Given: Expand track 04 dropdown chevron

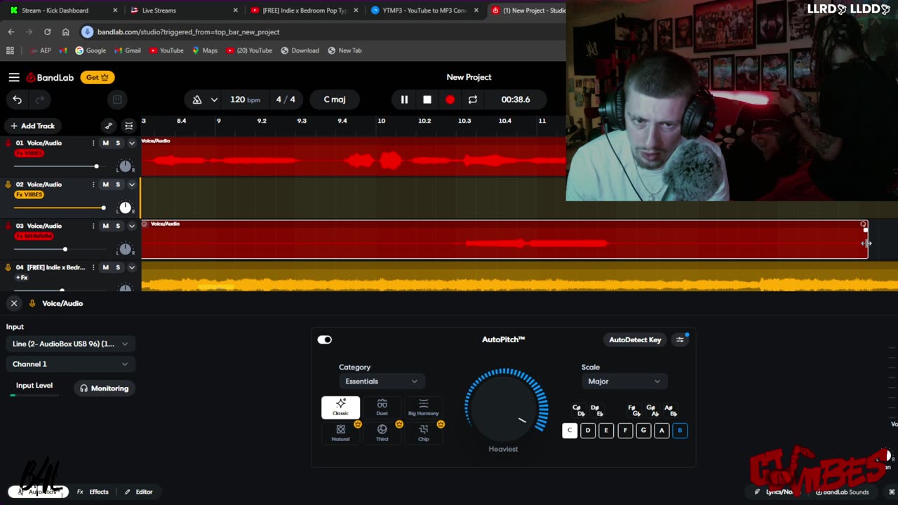Looking at the screenshot, I should (x=131, y=267).
